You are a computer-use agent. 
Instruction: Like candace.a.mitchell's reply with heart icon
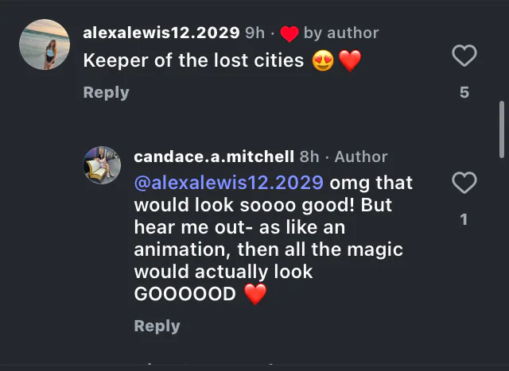[x=464, y=183]
